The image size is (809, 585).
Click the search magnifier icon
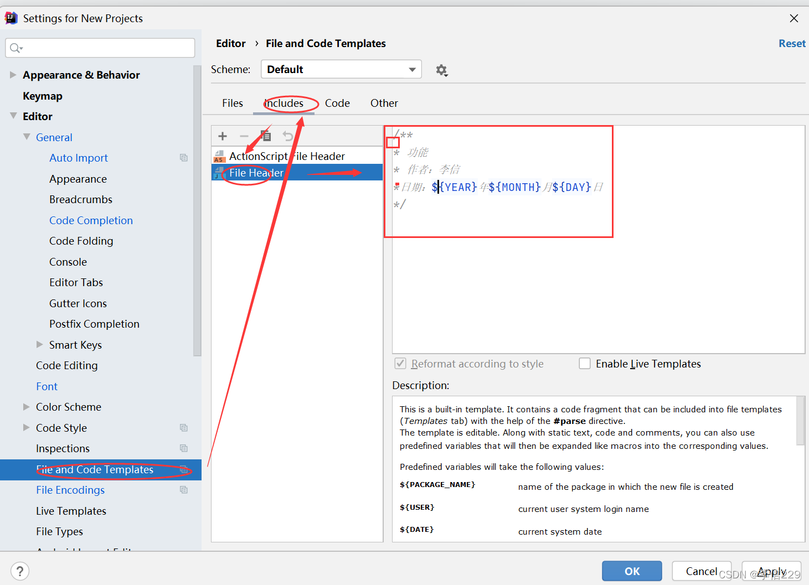pos(16,48)
